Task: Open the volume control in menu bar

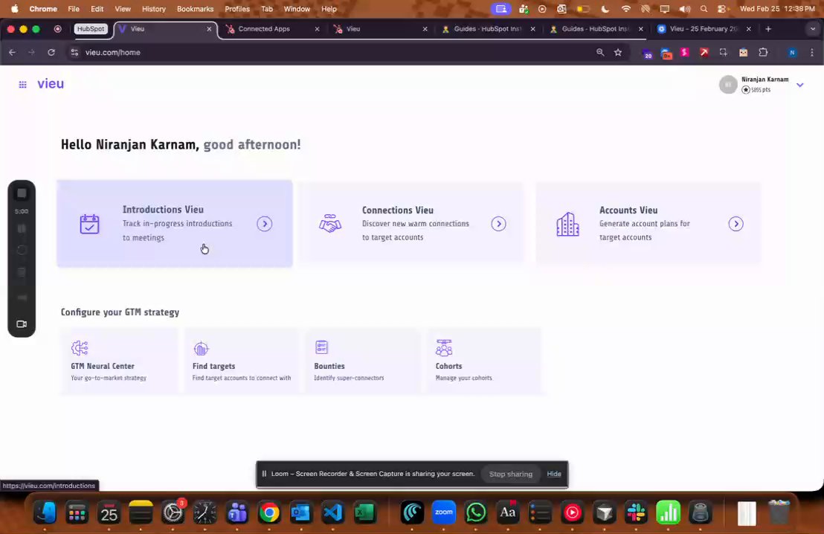Action: coord(684,9)
